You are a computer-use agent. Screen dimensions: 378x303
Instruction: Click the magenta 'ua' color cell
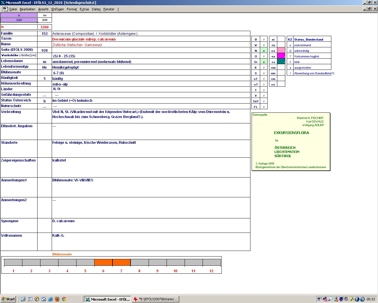coord(281,56)
